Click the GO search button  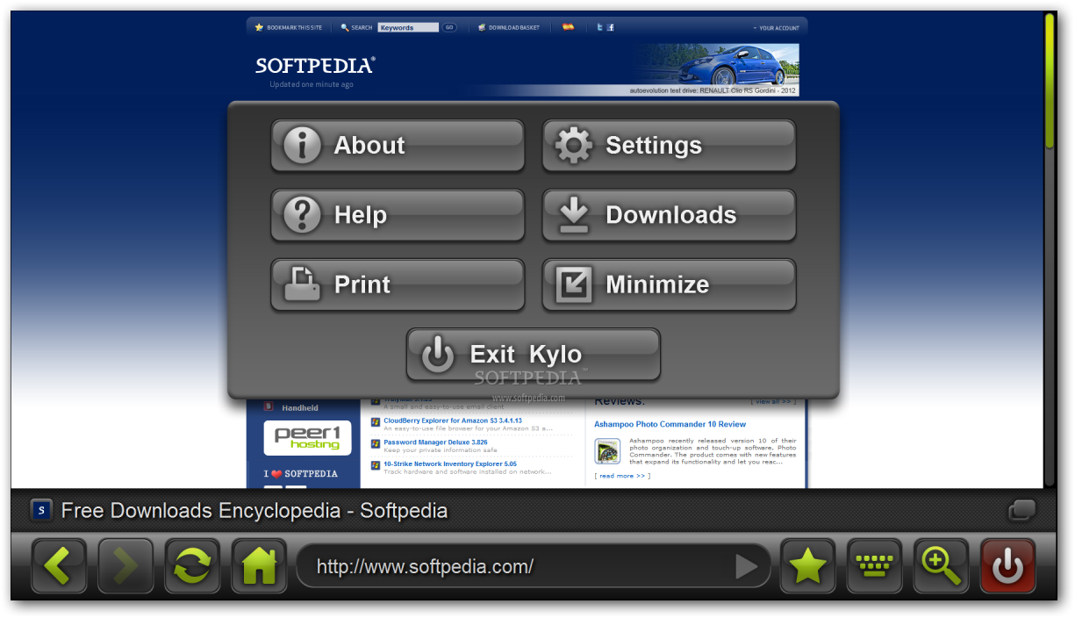coord(449,27)
